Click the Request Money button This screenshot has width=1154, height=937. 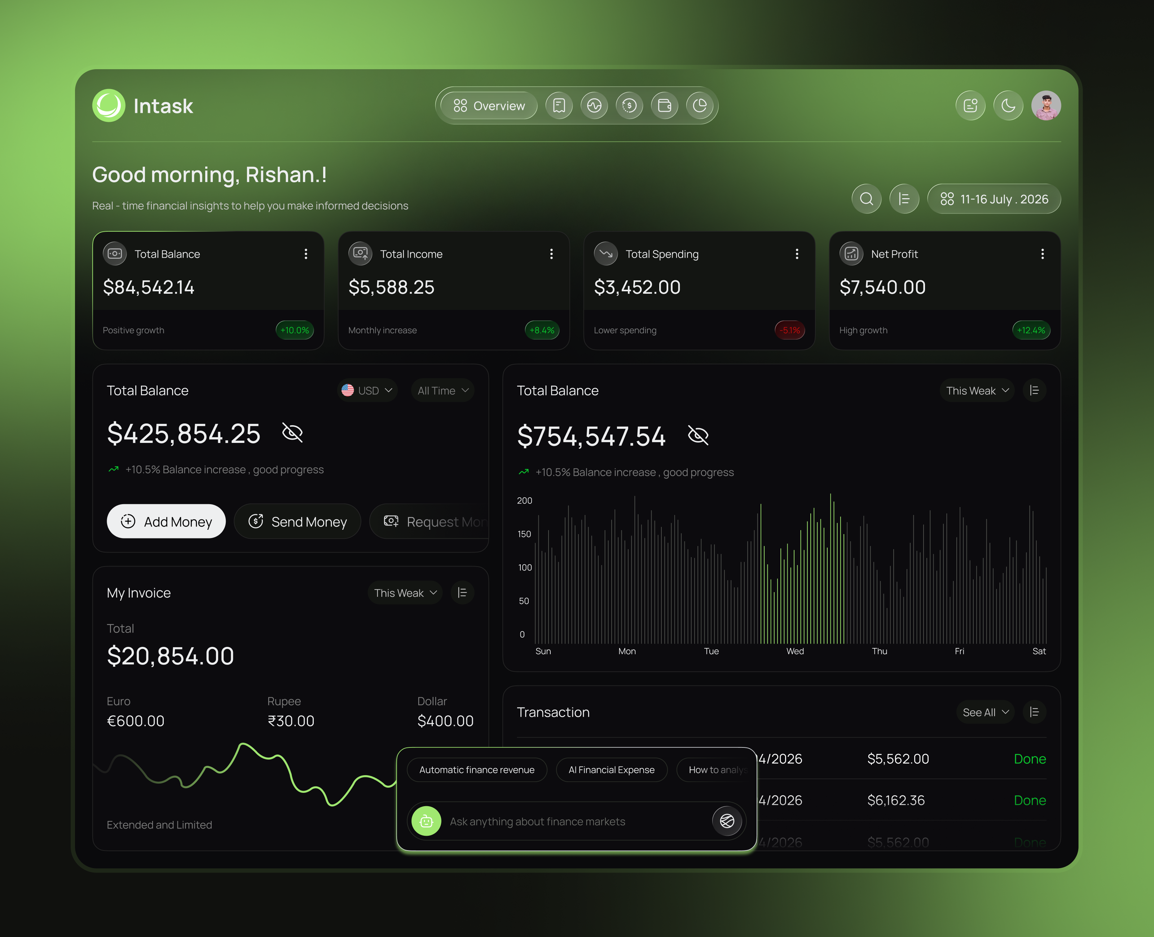pos(429,521)
